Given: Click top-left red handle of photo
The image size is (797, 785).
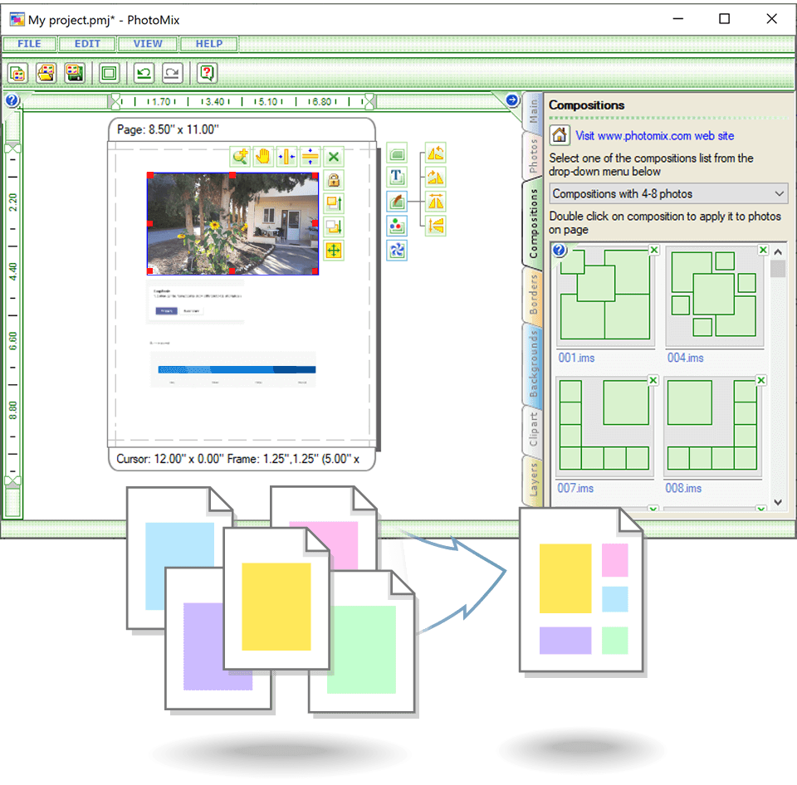Looking at the screenshot, I should (150, 175).
